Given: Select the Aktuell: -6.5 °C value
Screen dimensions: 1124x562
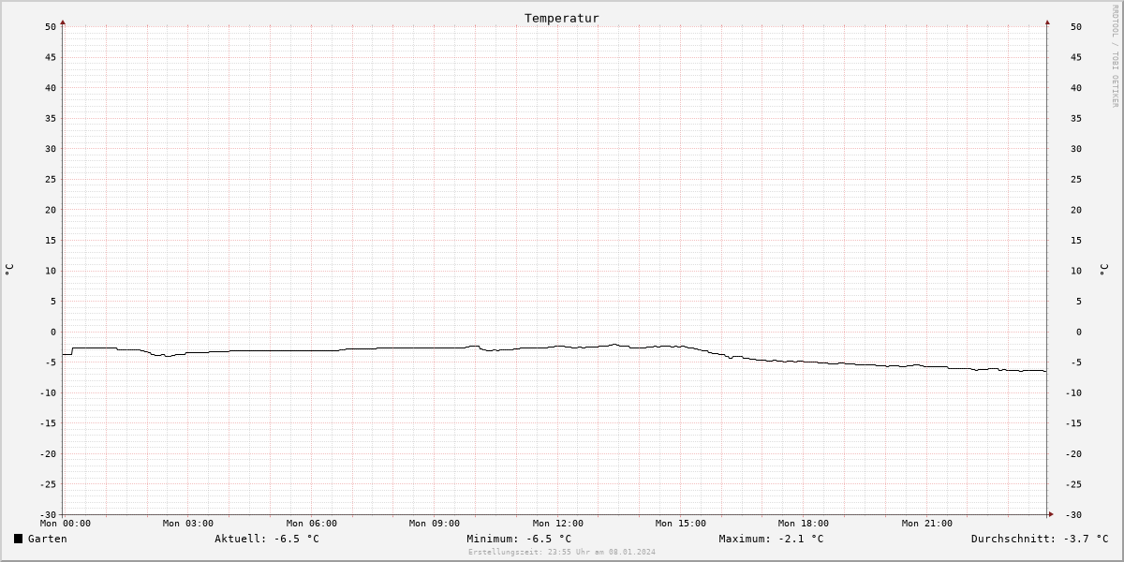Looking at the screenshot, I should [267, 539].
